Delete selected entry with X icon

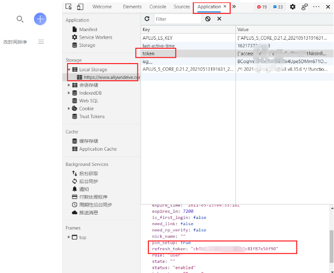(x=219, y=19)
